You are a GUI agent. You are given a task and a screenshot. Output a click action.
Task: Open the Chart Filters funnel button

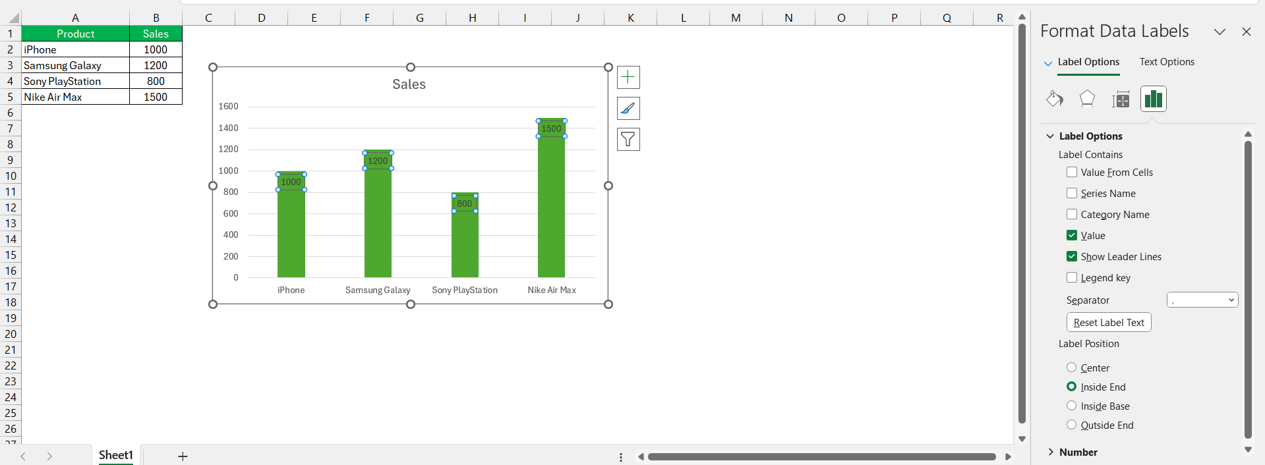click(x=628, y=139)
